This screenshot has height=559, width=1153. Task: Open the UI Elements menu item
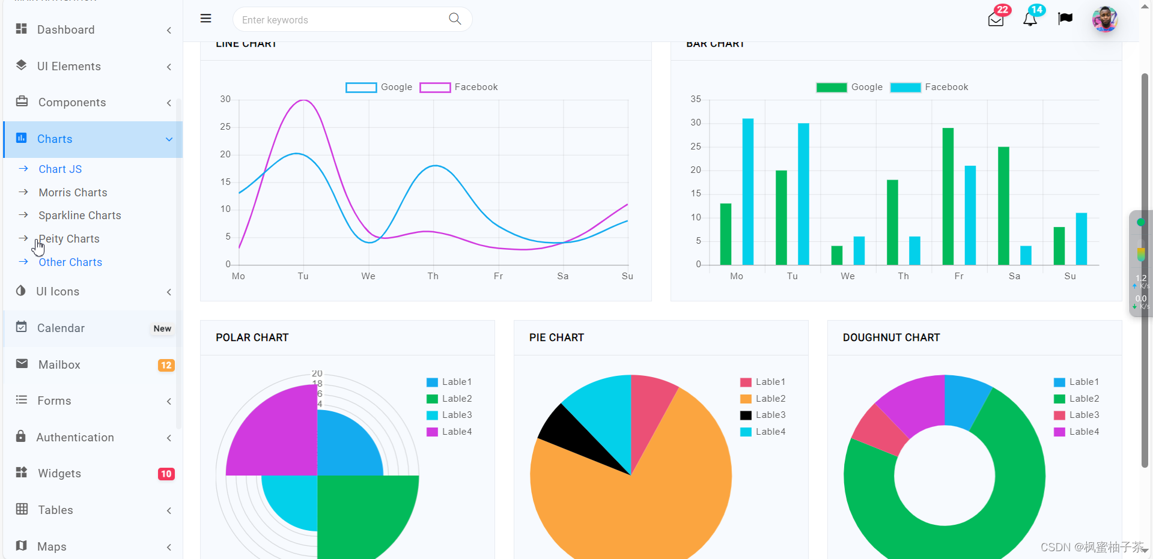pos(93,66)
